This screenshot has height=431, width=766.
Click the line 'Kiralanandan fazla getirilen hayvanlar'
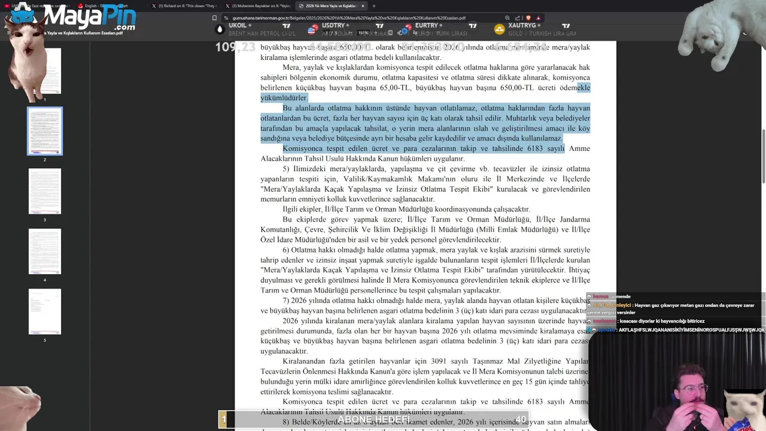(x=436, y=361)
